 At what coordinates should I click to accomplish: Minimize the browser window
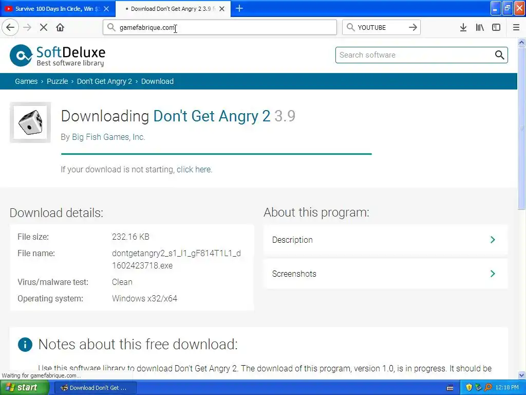[496, 8]
